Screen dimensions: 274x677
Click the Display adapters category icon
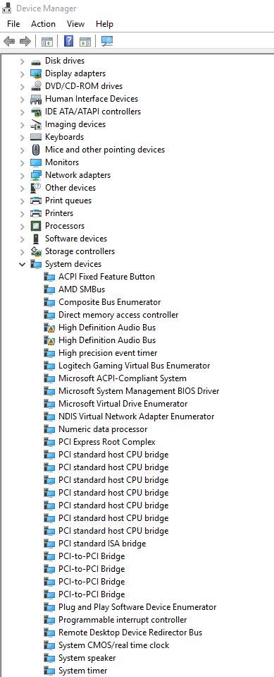(36, 73)
